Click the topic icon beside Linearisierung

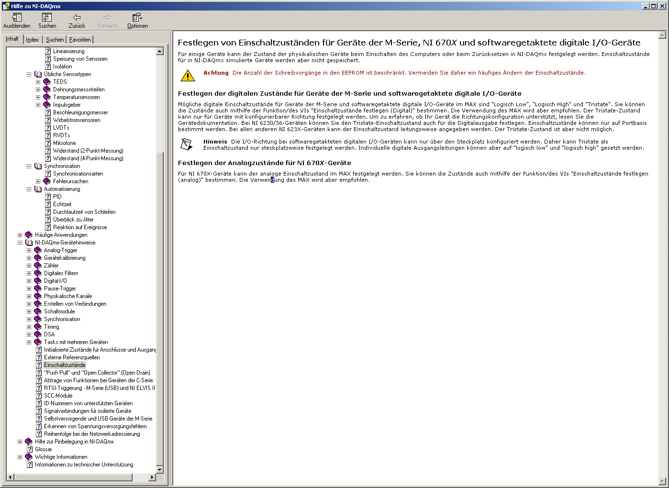48,51
